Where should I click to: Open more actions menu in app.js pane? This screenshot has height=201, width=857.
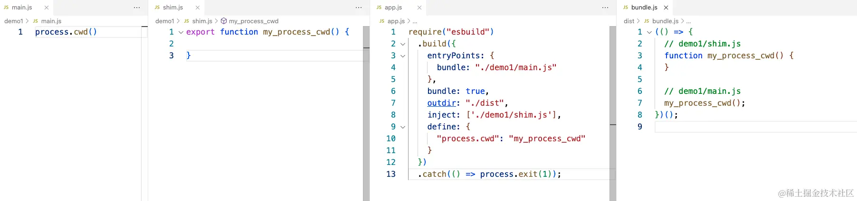click(605, 8)
